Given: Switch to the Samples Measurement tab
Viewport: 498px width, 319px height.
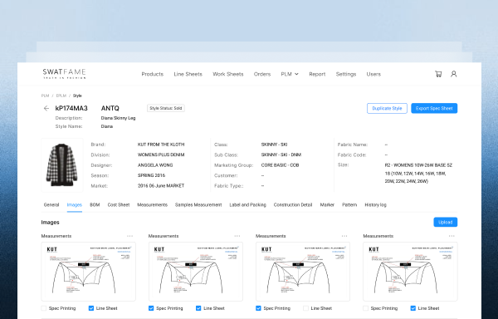Looking at the screenshot, I should (198, 205).
